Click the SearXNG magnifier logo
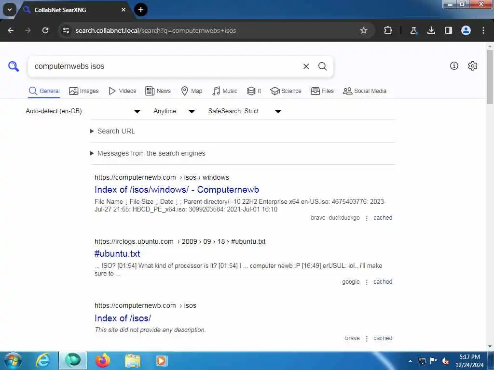The image size is (494, 370). tap(14, 66)
